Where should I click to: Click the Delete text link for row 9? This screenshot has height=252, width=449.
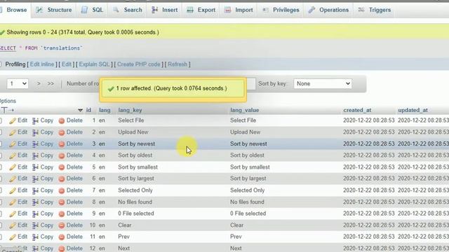(x=74, y=213)
